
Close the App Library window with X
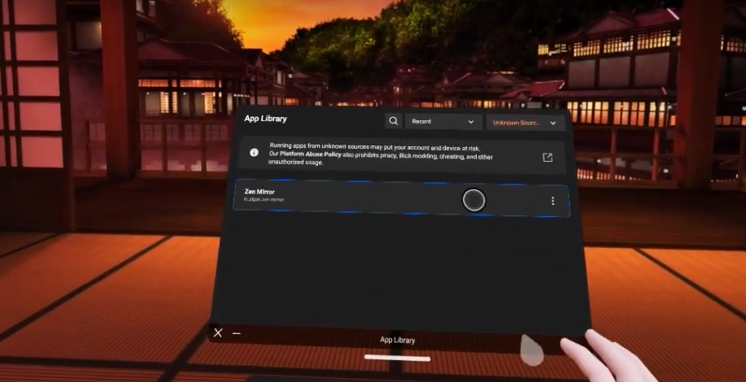point(218,332)
